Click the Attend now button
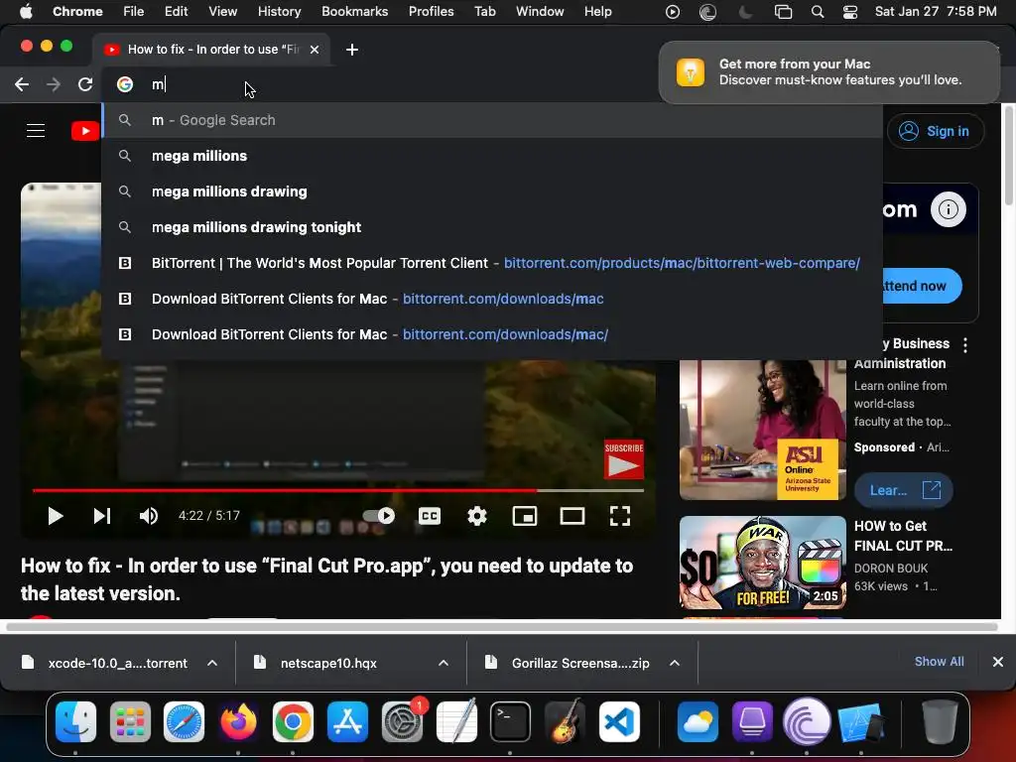This screenshot has width=1016, height=762. pyautogui.click(x=922, y=286)
